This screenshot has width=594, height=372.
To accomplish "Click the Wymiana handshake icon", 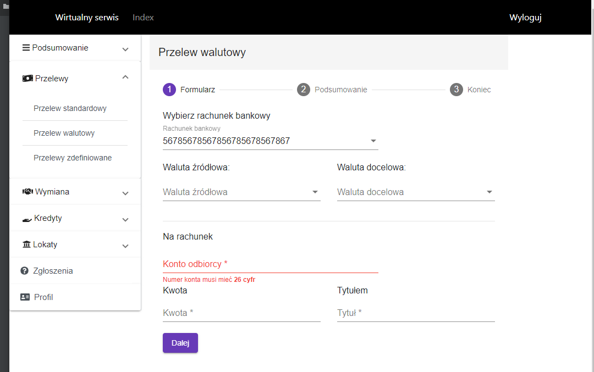I will (28, 192).
